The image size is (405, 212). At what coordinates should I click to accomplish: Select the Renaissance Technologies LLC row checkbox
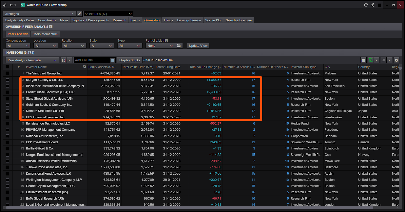coord(7,124)
